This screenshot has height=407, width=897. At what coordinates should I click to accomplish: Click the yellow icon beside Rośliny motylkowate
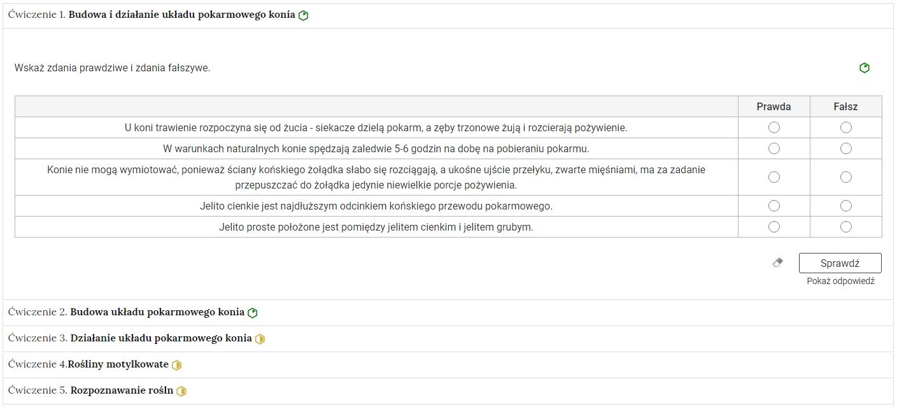tap(177, 365)
